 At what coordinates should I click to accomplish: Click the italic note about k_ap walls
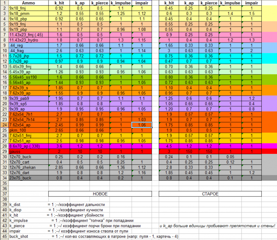click(x=218, y=226)
